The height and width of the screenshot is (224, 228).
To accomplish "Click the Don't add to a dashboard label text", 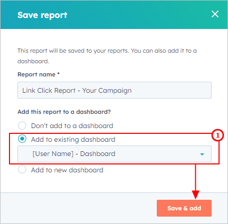I will (x=72, y=126).
